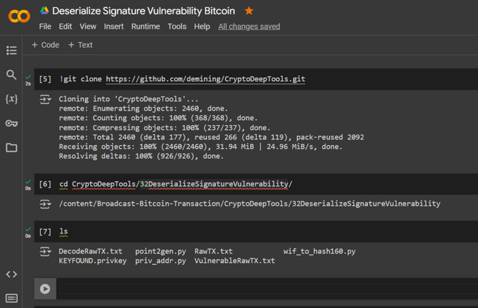Open the Search sidebar icon
The height and width of the screenshot is (308, 478).
click(x=11, y=75)
